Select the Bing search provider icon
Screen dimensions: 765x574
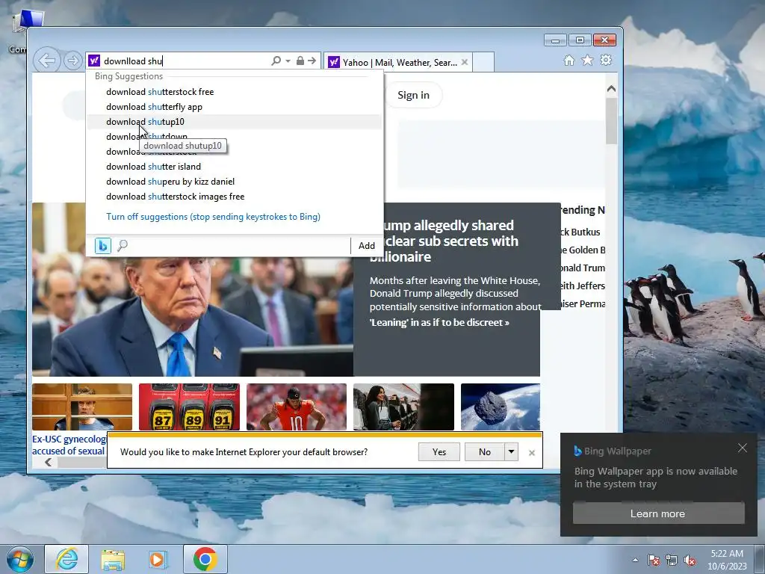click(x=103, y=245)
